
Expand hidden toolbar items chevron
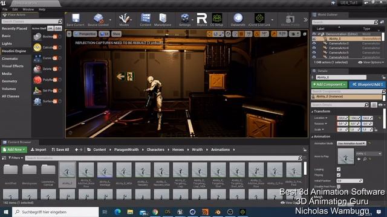tap(305, 20)
